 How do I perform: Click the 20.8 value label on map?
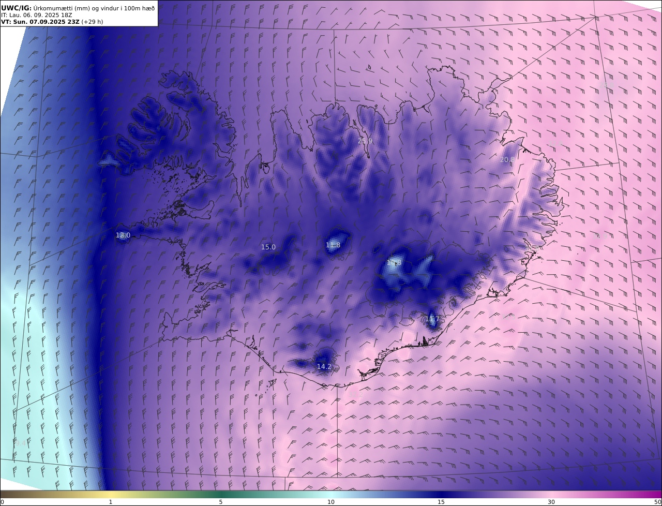(x=507, y=160)
